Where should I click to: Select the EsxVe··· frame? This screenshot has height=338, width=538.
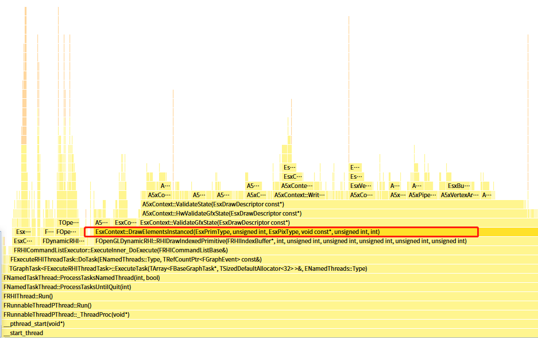[x=361, y=186]
